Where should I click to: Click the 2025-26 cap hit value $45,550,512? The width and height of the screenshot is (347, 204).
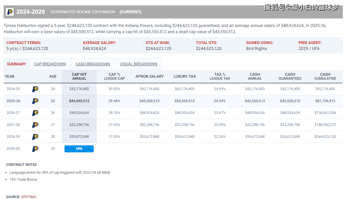point(79,101)
